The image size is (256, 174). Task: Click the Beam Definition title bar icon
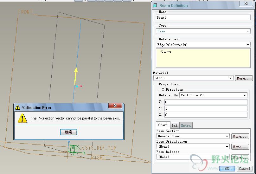(x=155, y=5)
